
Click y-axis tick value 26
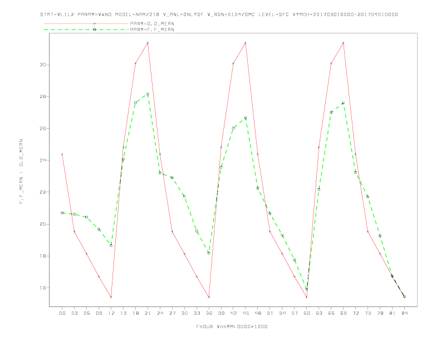42,128
